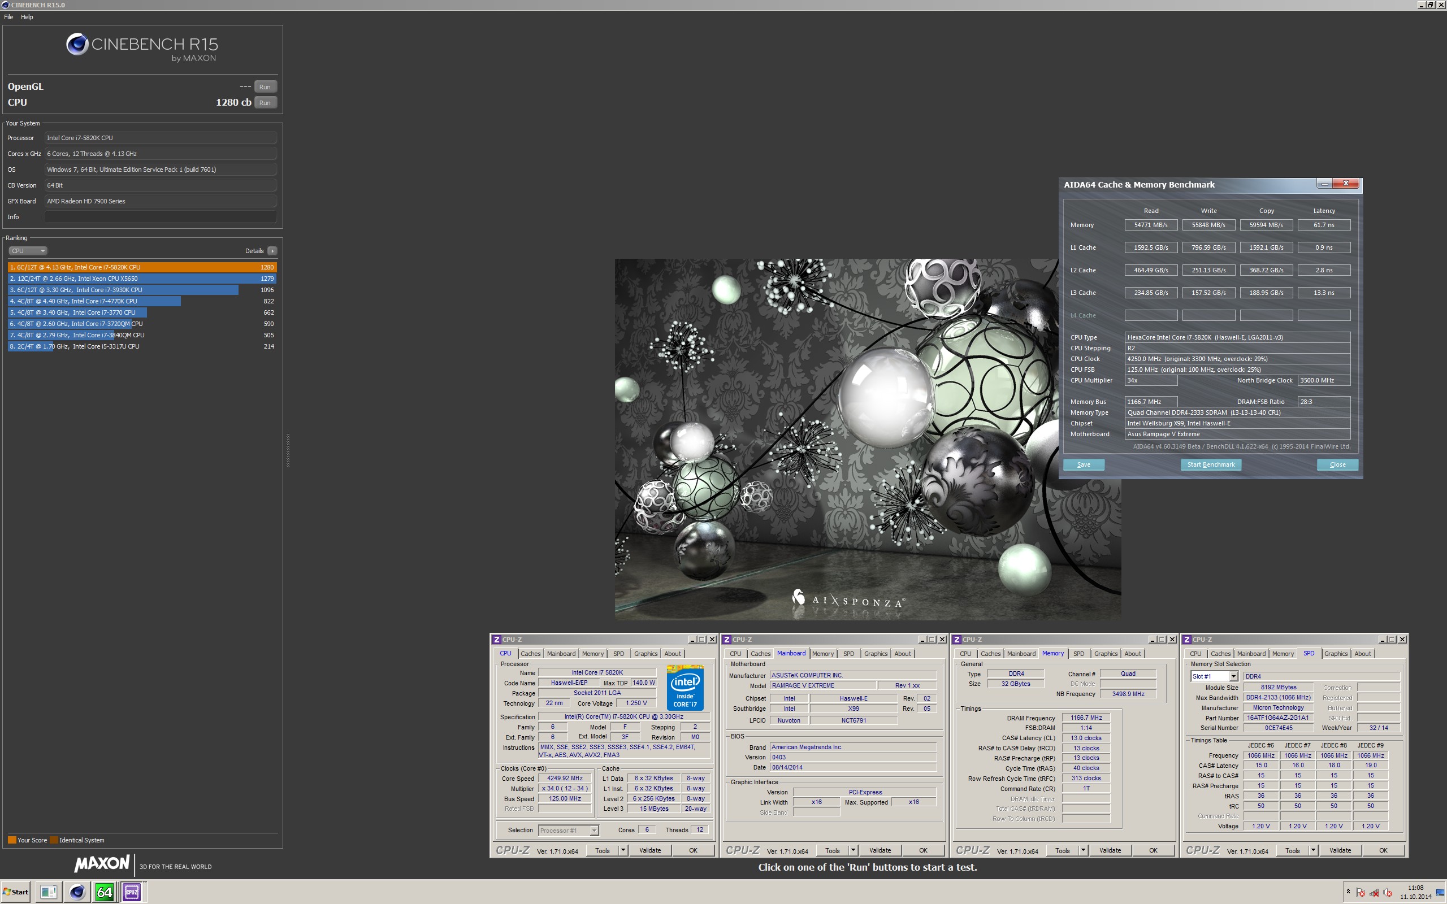Open the CPU ranking type dropdown
The height and width of the screenshot is (904, 1447).
point(28,250)
